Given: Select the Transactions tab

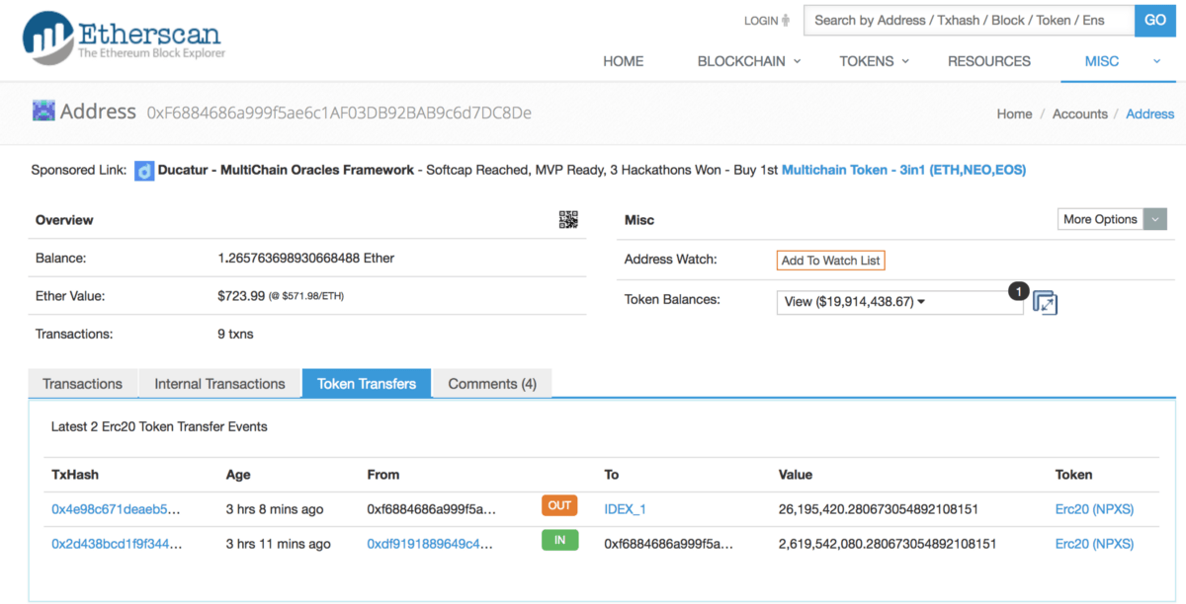Looking at the screenshot, I should coord(83,384).
